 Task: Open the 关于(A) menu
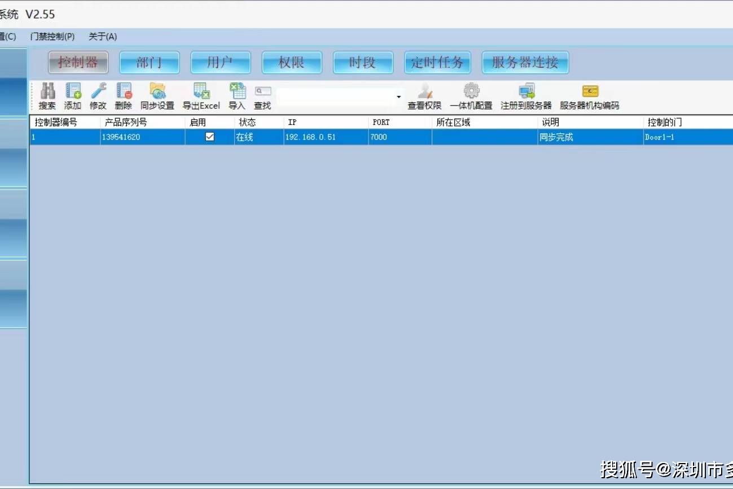pos(103,37)
